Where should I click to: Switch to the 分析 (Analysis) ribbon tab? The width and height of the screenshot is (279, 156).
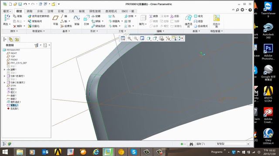click(x=40, y=11)
